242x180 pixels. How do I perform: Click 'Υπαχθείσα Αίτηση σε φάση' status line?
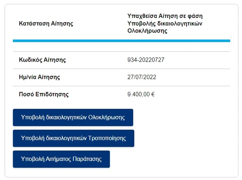tap(165, 16)
